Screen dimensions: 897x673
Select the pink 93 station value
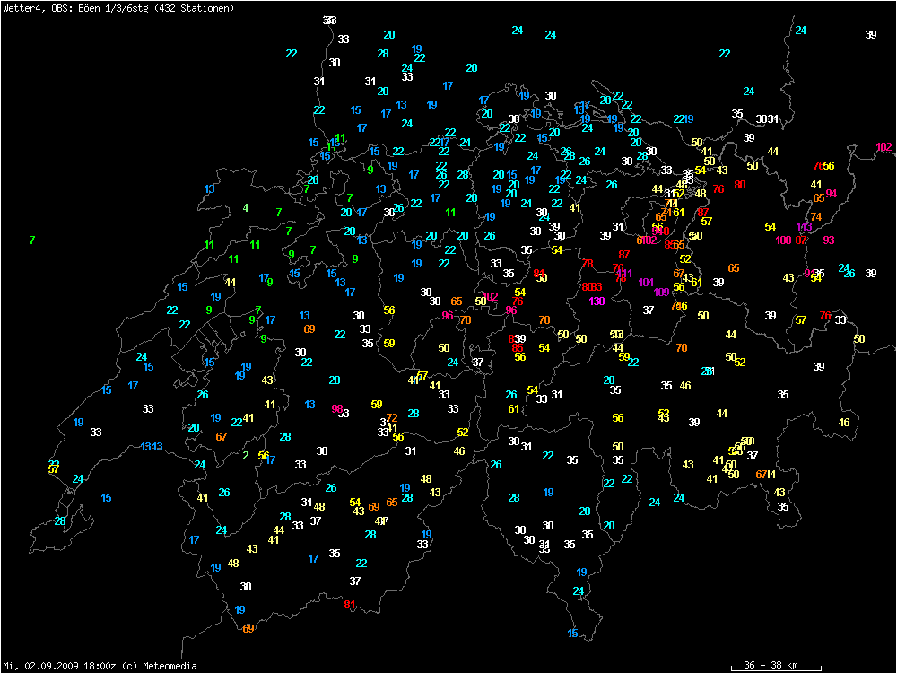click(x=828, y=240)
